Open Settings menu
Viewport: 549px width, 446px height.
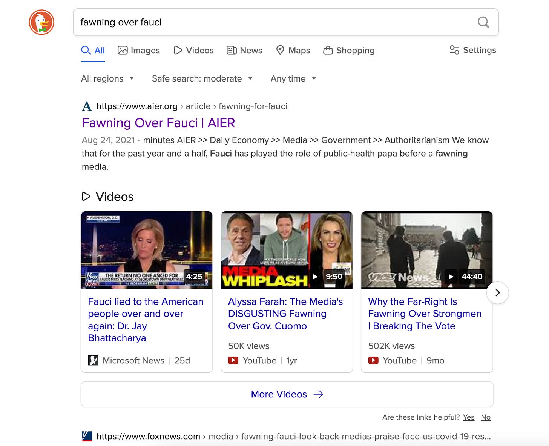click(x=473, y=50)
